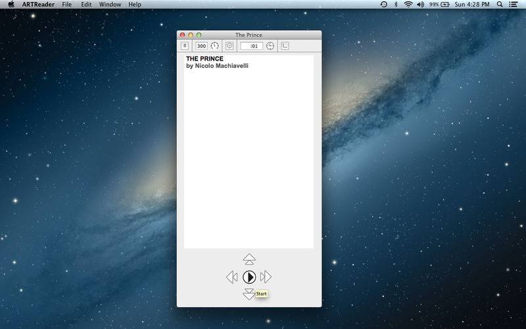Click the speedometer gauge icon in toolbar
This screenshot has height=329, width=526.
tap(214, 46)
